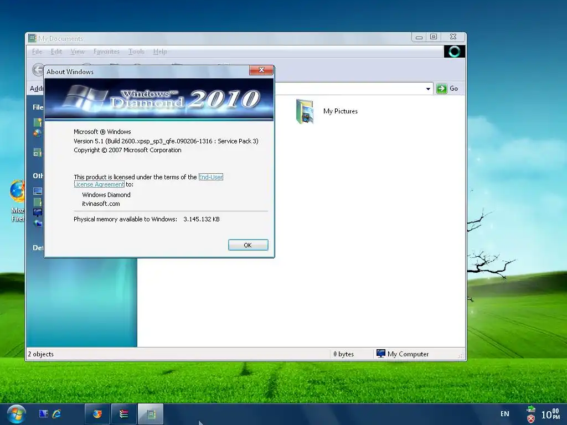The image size is (567, 425).
Task: Open the red Security Center shield icon
Action: tap(531, 419)
